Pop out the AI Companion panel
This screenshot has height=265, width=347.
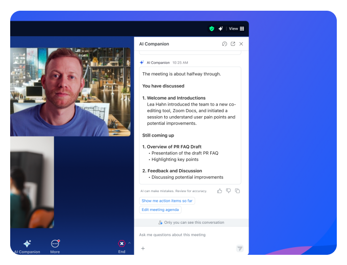click(233, 44)
